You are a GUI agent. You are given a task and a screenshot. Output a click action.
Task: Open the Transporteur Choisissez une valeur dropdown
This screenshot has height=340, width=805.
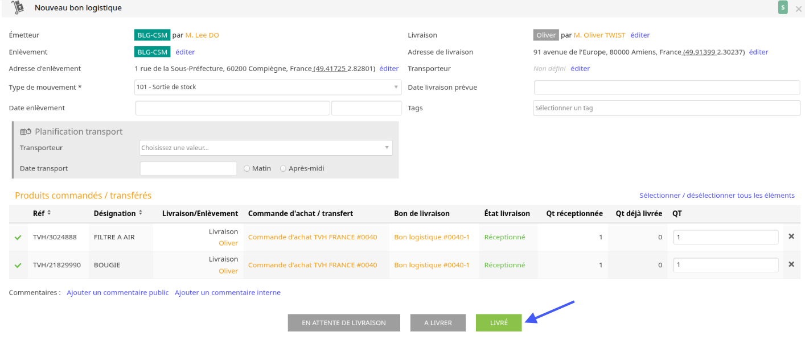pos(266,148)
